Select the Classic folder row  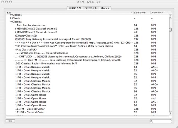click(87, 18)
